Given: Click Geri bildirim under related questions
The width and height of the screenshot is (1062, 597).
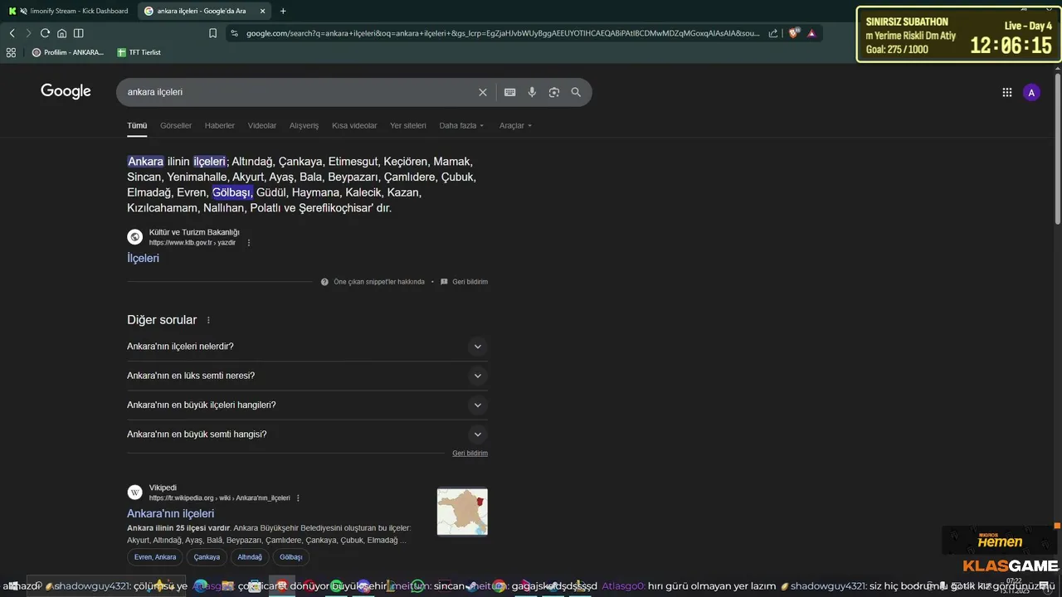Looking at the screenshot, I should (470, 454).
